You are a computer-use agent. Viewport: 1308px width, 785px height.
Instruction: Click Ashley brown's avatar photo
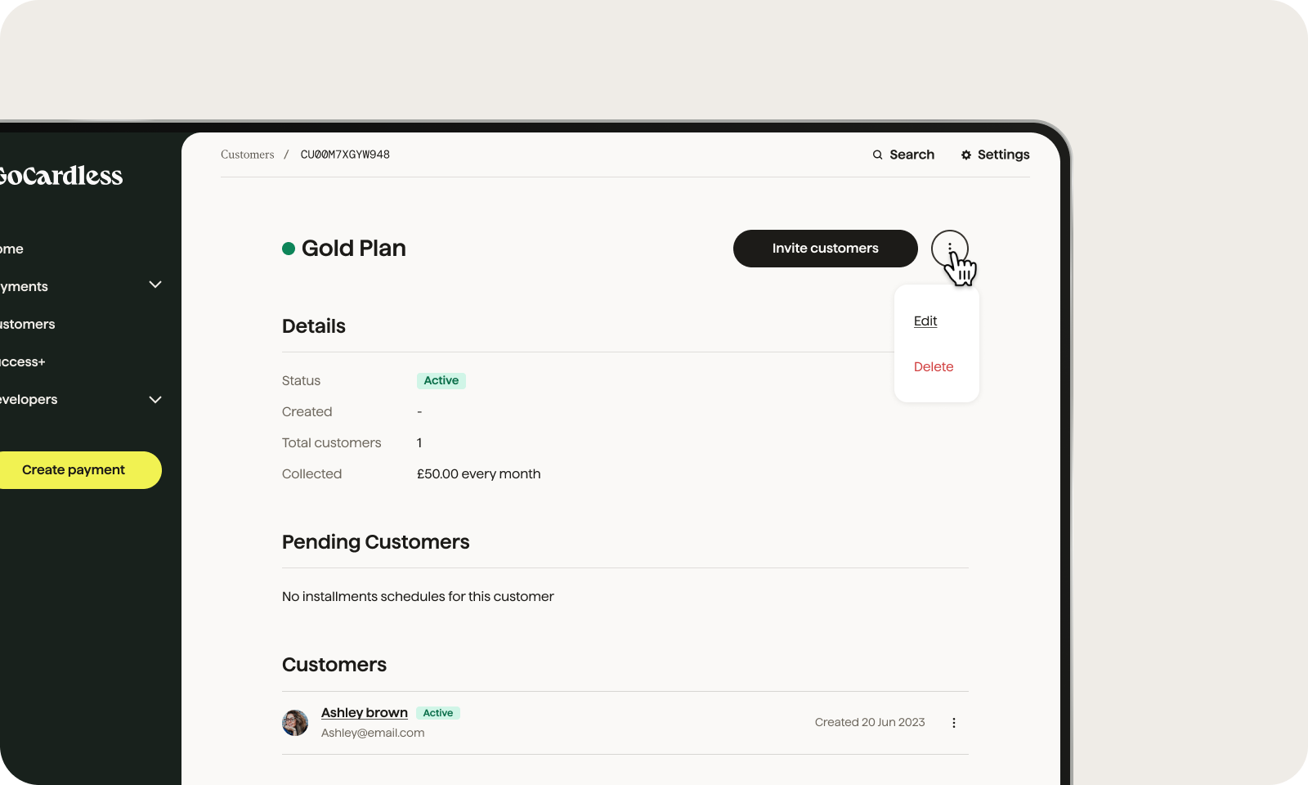coord(295,723)
